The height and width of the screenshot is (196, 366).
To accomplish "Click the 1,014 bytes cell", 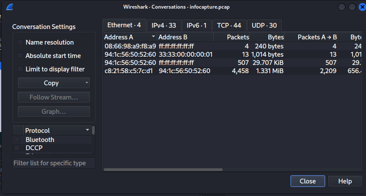I will pyautogui.click(x=267, y=55).
